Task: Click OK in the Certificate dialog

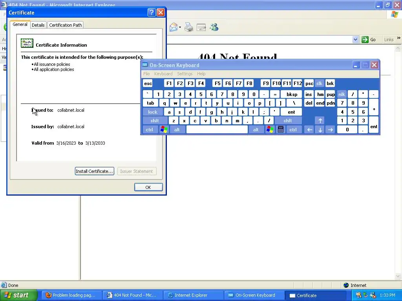Action: click(x=148, y=187)
